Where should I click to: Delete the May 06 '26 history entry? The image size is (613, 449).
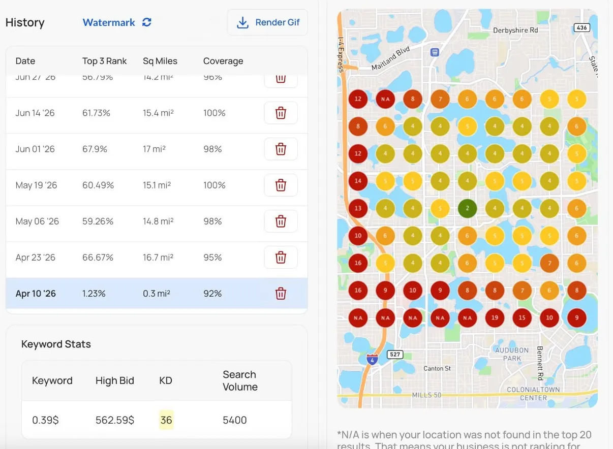tap(281, 221)
